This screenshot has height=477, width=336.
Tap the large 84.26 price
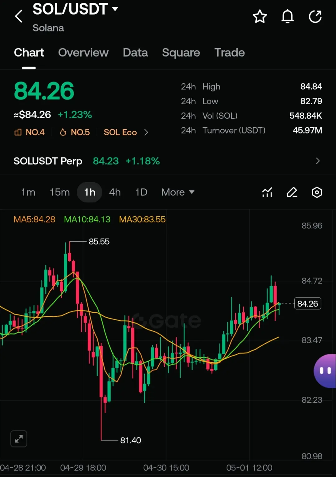(44, 91)
